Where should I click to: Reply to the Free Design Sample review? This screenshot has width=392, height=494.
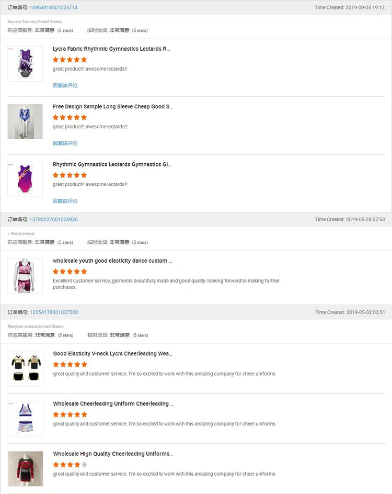tap(65, 143)
